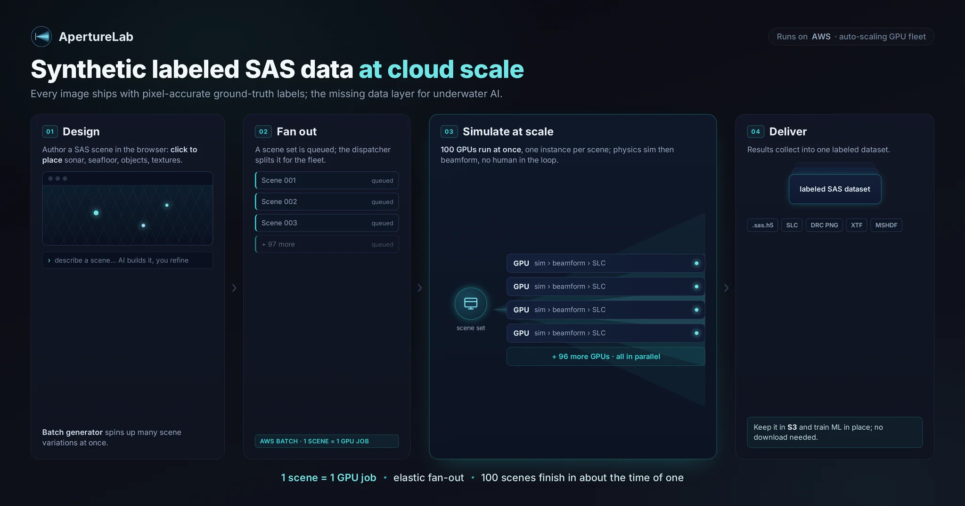Click the scene set monitor icon
965x506 pixels.
471,303
